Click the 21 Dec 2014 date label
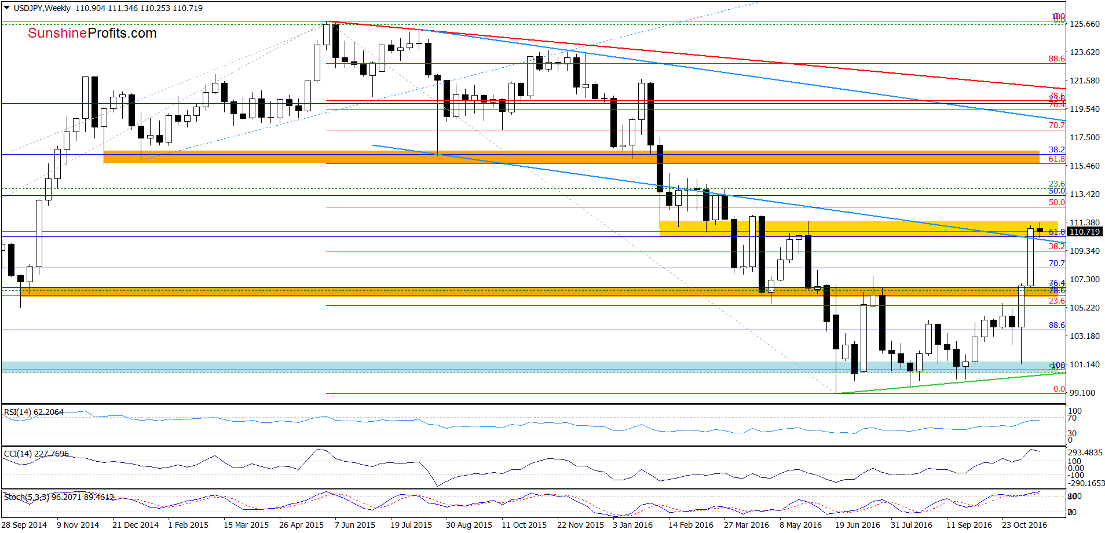Image resolution: width=1105 pixels, height=533 pixels. (x=136, y=525)
